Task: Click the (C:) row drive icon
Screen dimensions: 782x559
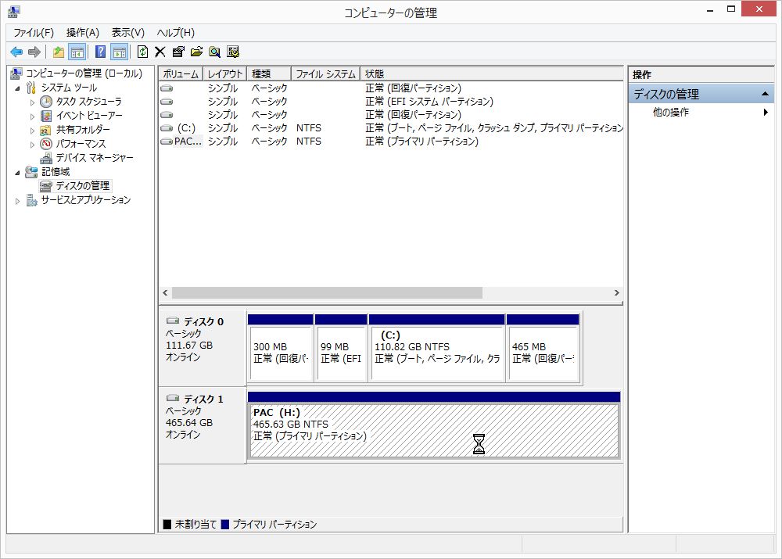Action: [x=167, y=128]
